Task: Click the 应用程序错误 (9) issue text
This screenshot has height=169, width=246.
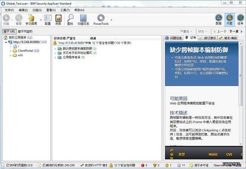Action: pos(74,57)
